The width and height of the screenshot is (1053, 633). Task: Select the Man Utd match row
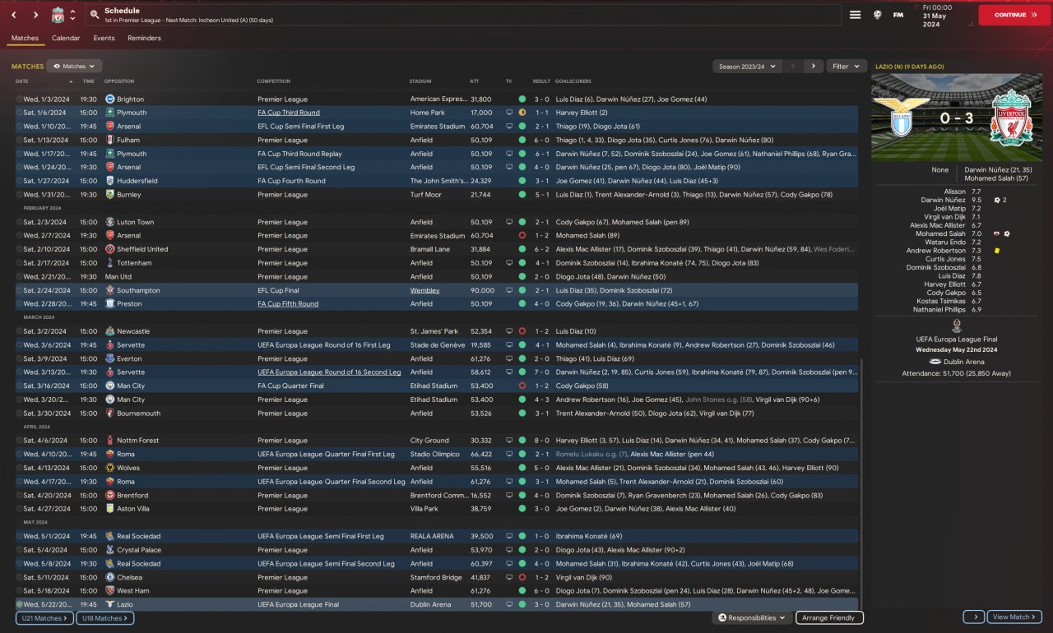click(436, 276)
